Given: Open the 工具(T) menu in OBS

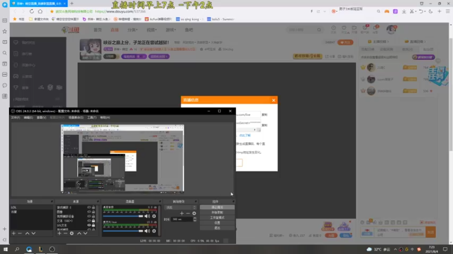Looking at the screenshot, I should pyautogui.click(x=92, y=117).
